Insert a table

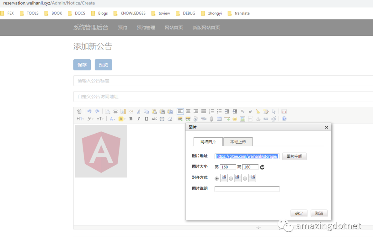(219, 119)
